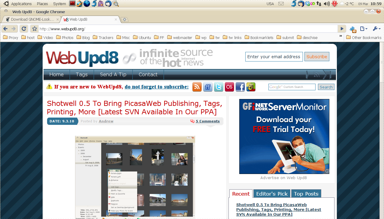Open the Ubuntu bookmarks folder
The width and height of the screenshot is (384, 219).
142,37
